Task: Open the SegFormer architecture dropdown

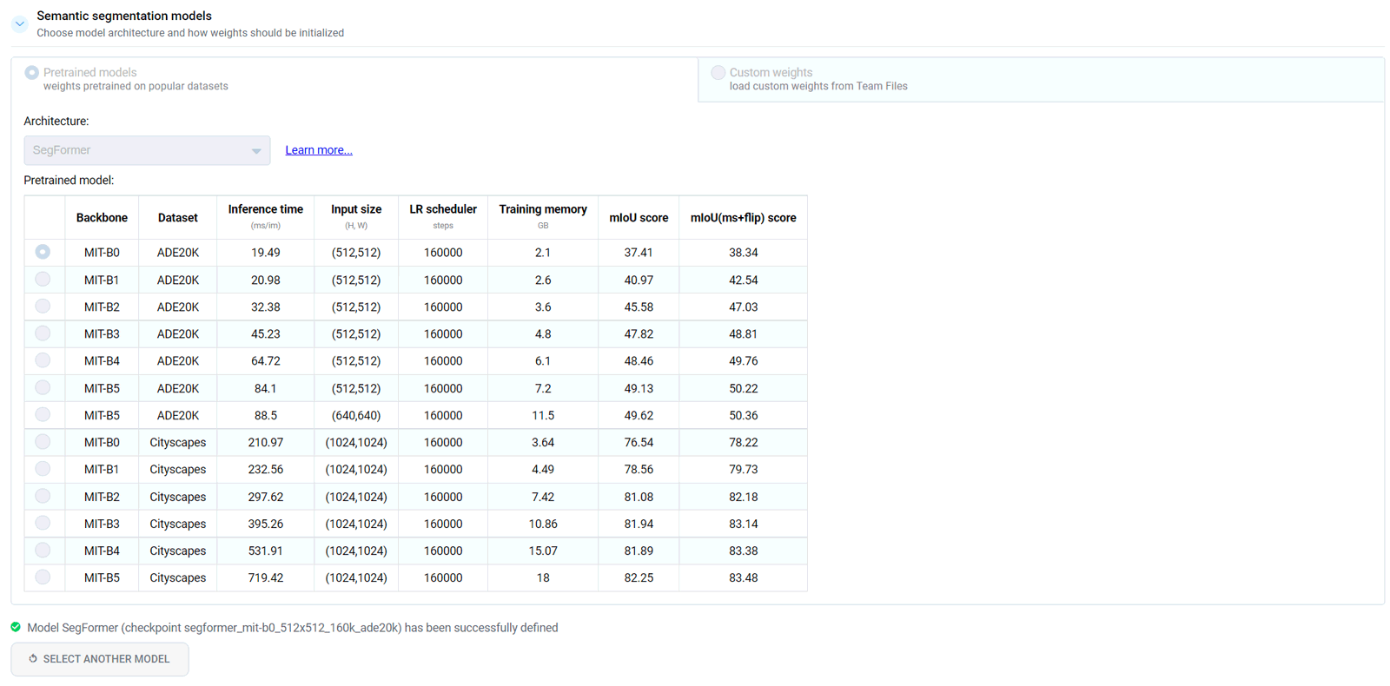Action: pos(147,150)
